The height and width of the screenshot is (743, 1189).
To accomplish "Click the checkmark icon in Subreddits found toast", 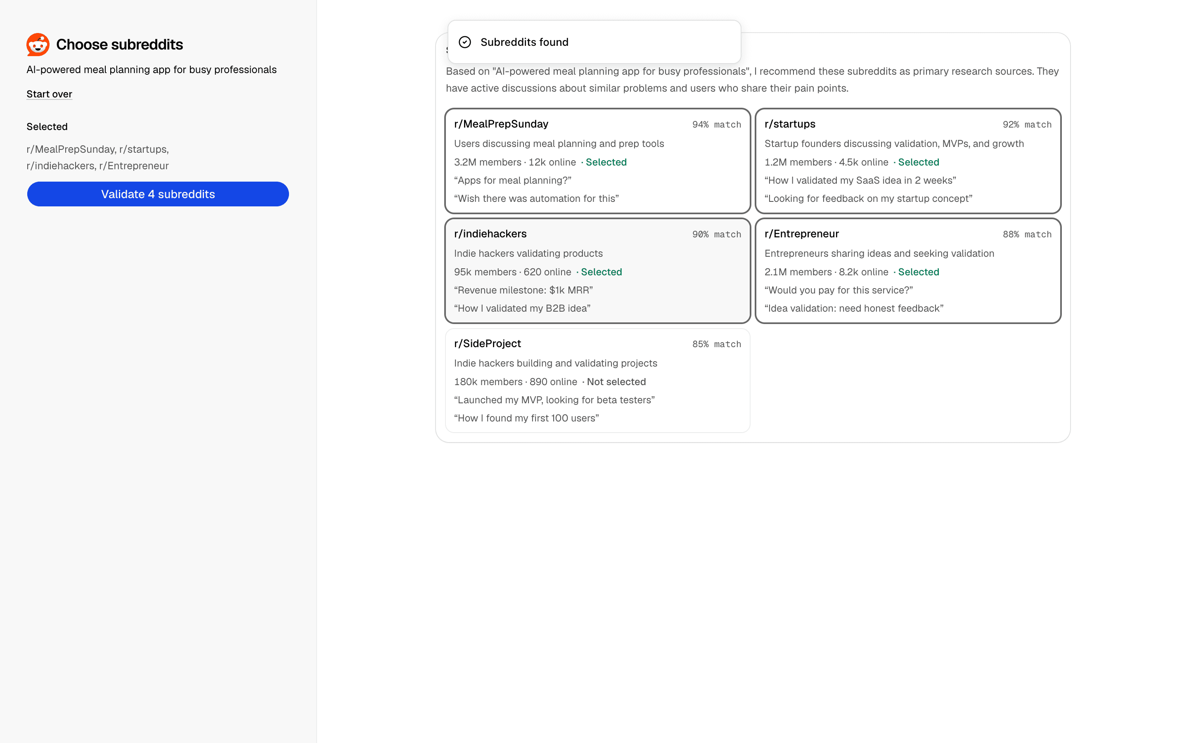I will (465, 42).
